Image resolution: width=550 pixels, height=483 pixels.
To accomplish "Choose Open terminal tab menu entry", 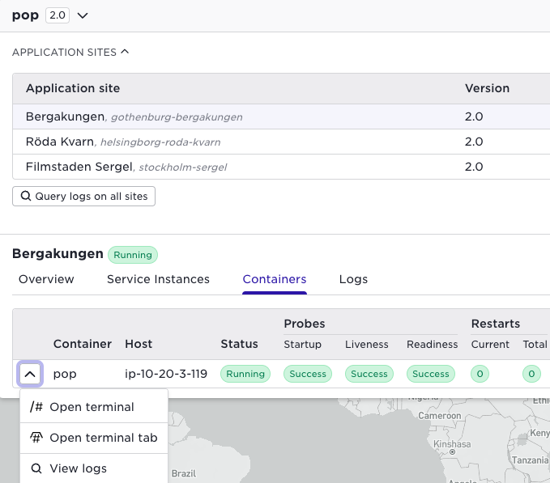I will [x=94, y=438].
